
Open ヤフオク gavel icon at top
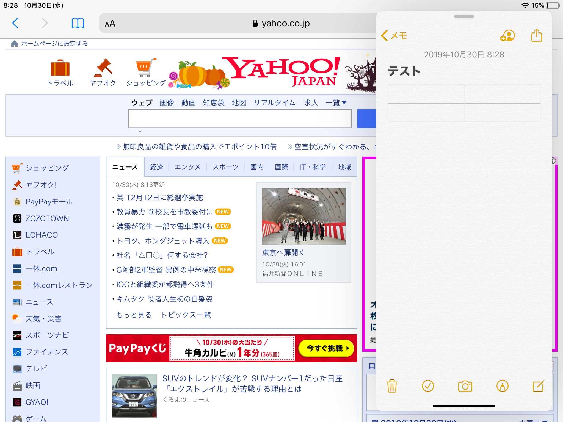pos(103,73)
